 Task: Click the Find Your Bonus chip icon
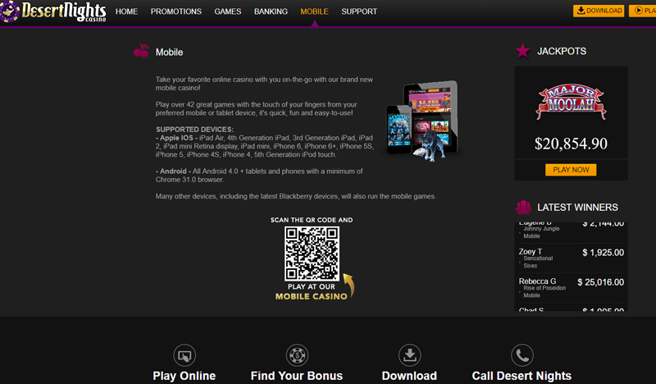[x=297, y=355]
